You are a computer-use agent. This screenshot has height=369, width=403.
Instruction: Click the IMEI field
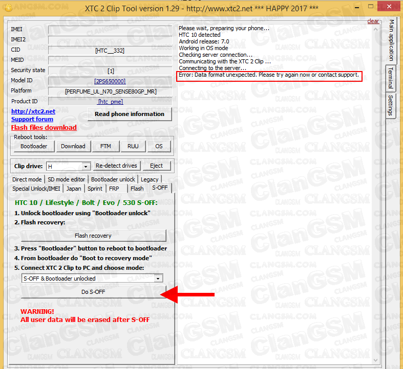[x=110, y=30]
